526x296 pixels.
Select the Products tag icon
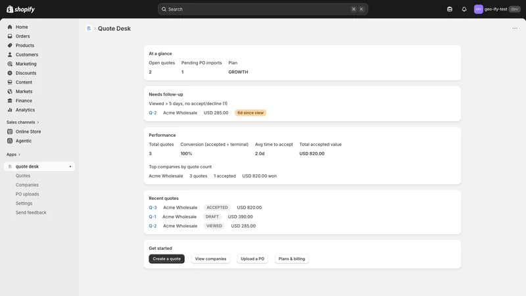(x=10, y=45)
